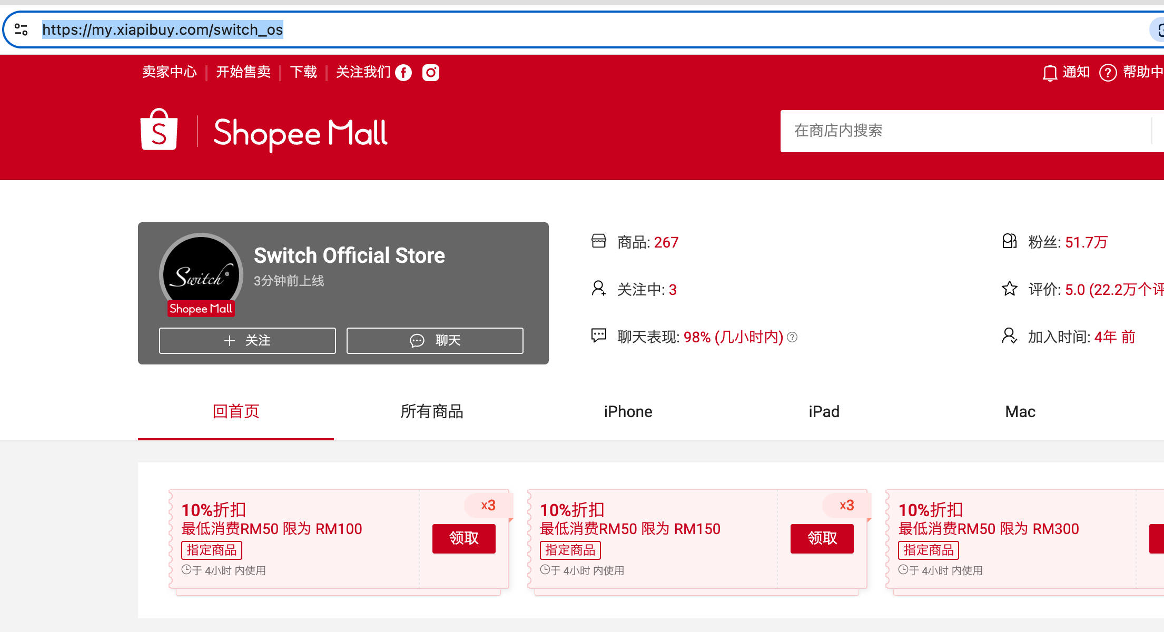Image resolution: width=1164 pixels, height=632 pixels.
Task: Click the following person icon beside 关注中
Action: pyautogui.click(x=599, y=289)
